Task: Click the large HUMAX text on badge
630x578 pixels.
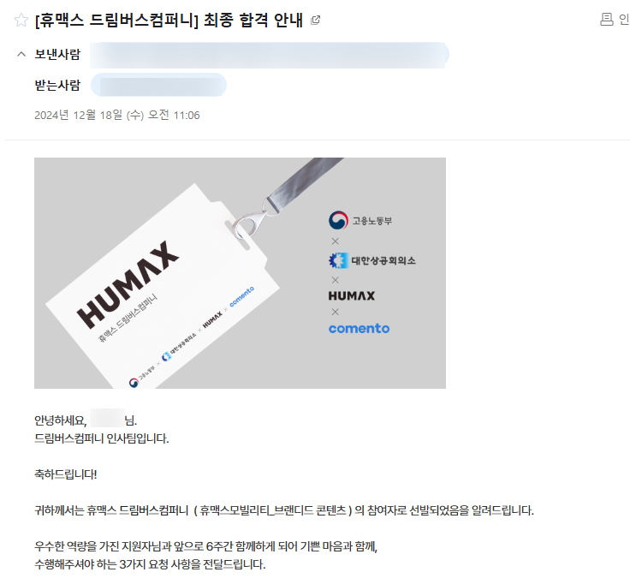Action: 128,284
